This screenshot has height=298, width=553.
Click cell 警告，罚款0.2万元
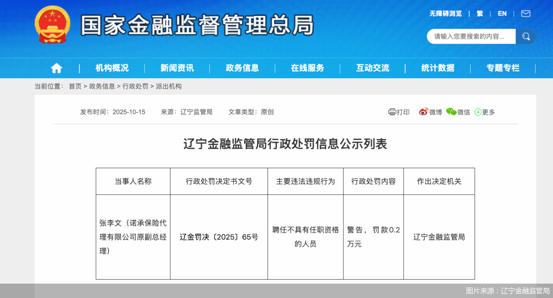coord(374,237)
